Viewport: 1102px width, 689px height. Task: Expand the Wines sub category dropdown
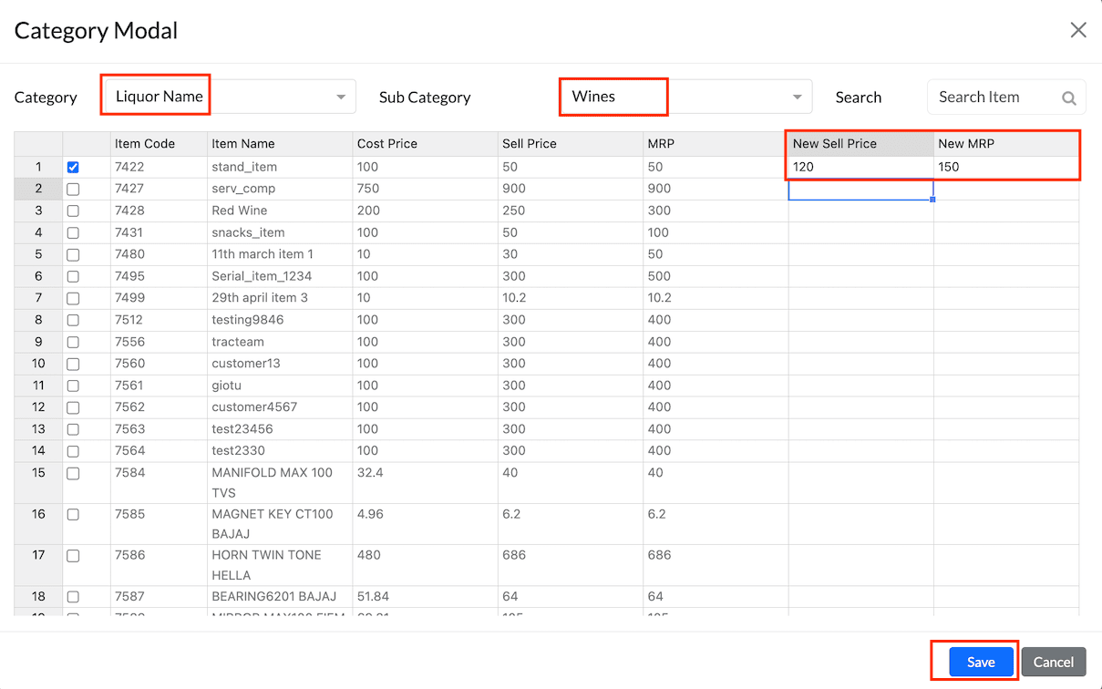pos(685,97)
